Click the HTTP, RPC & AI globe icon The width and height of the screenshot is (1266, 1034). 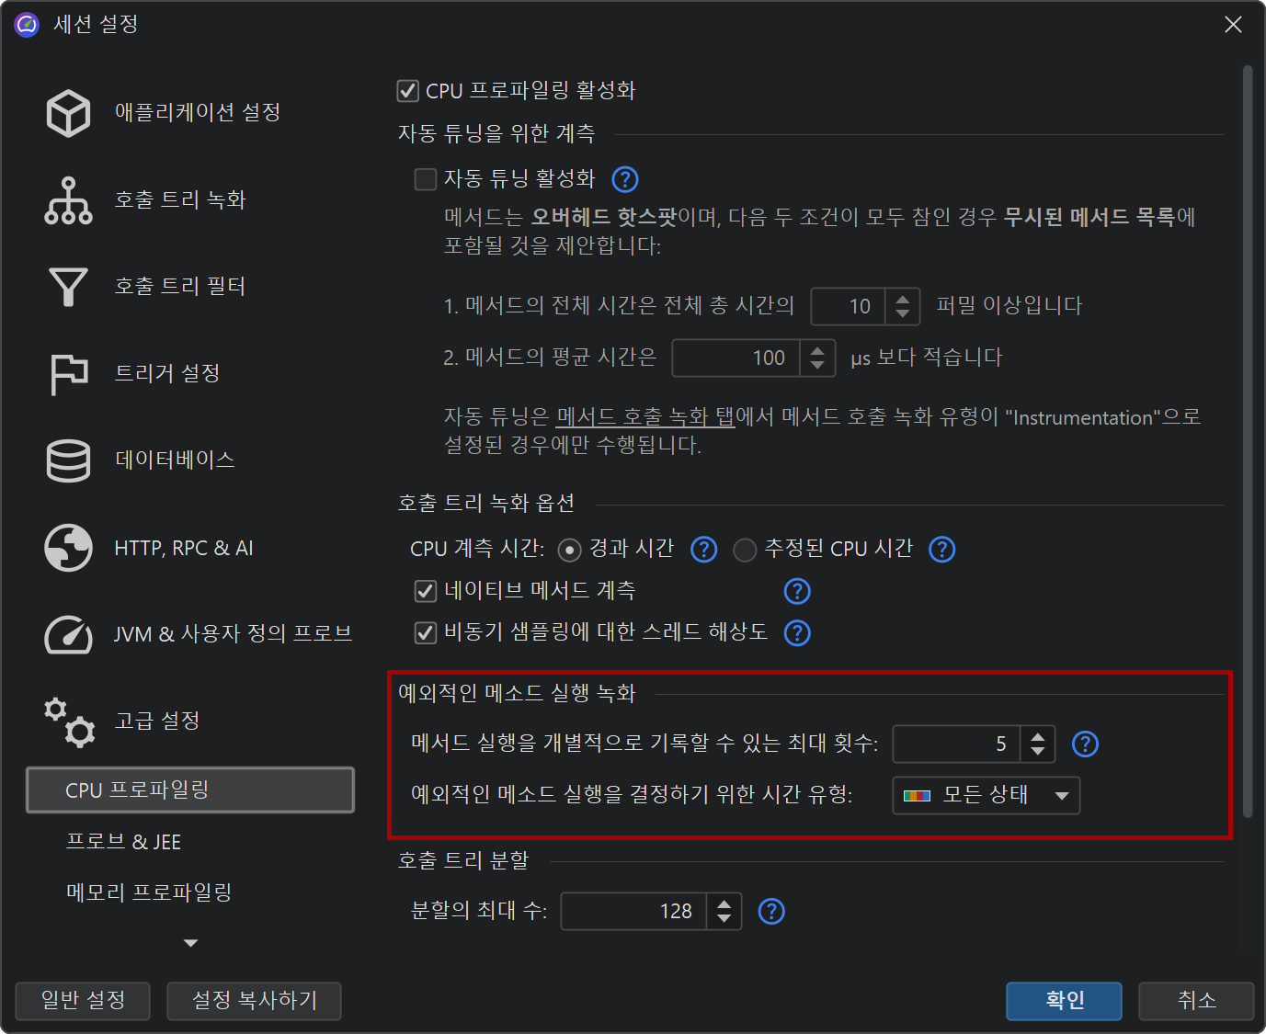[x=68, y=548]
